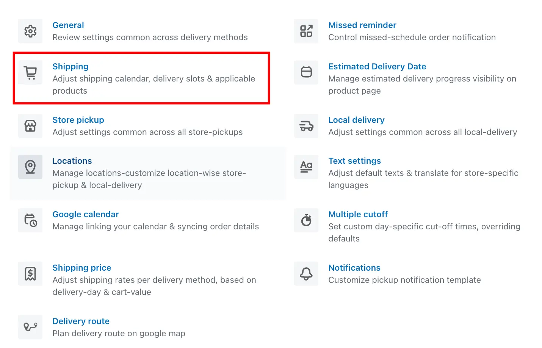
Task: Select the Text settings Aa icon
Action: coord(306,167)
